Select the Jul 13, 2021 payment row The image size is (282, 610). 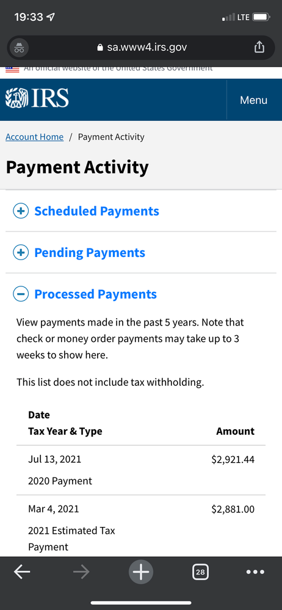141,470
